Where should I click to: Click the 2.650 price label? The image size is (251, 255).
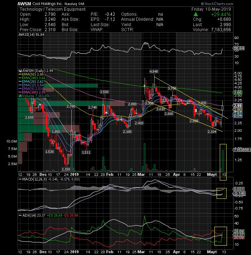click(x=29, y=117)
